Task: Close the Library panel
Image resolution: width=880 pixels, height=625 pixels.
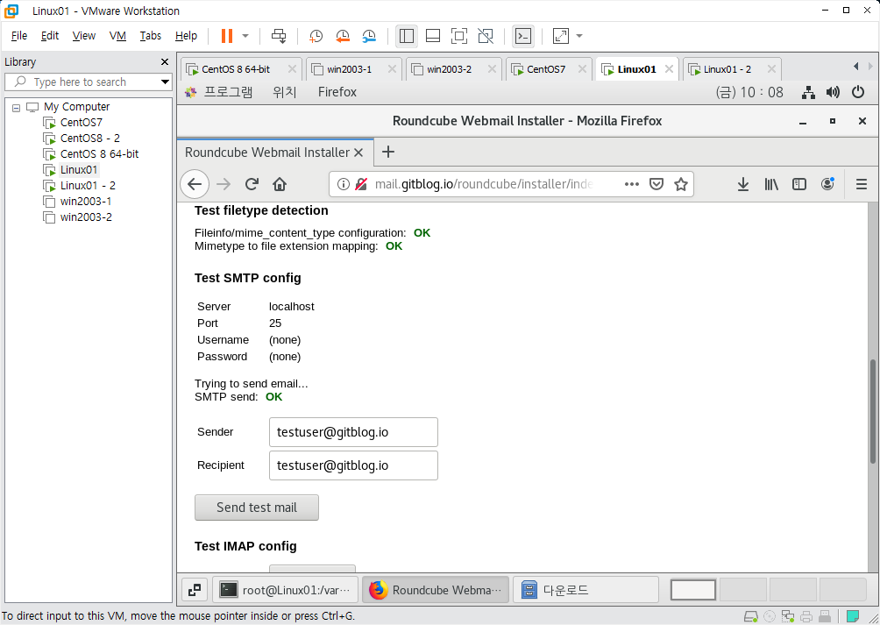Action: click(165, 61)
